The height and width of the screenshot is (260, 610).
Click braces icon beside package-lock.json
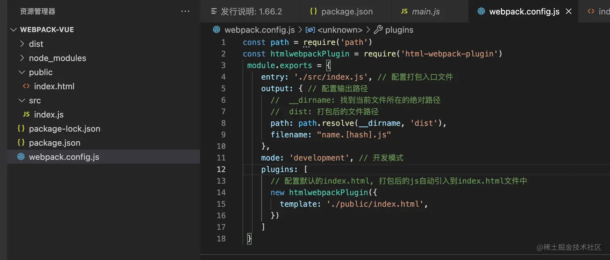[x=21, y=128]
